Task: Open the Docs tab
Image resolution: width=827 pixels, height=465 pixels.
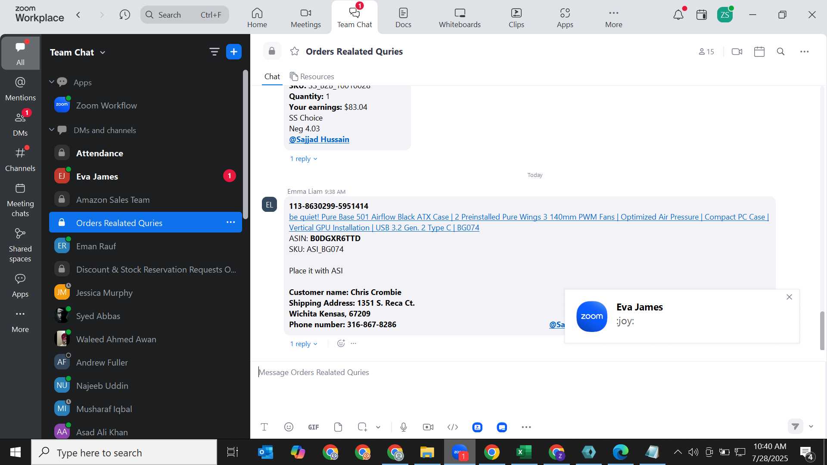Action: pos(403,18)
